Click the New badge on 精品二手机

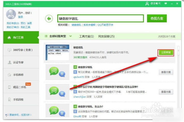pyautogui.click(x=28, y=84)
